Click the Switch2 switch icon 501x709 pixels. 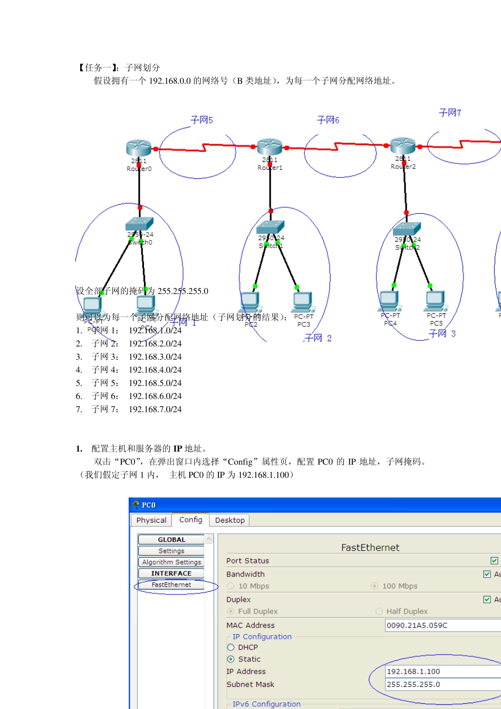pos(407,228)
